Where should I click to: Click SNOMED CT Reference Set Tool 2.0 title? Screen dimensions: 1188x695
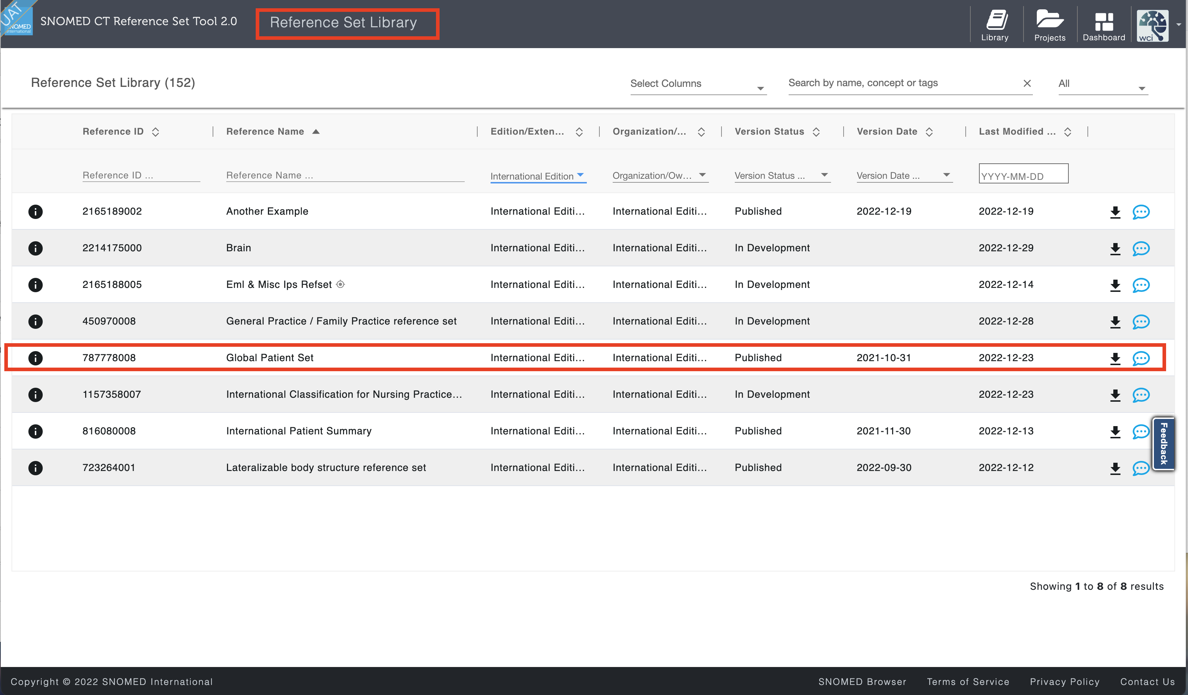tap(139, 21)
